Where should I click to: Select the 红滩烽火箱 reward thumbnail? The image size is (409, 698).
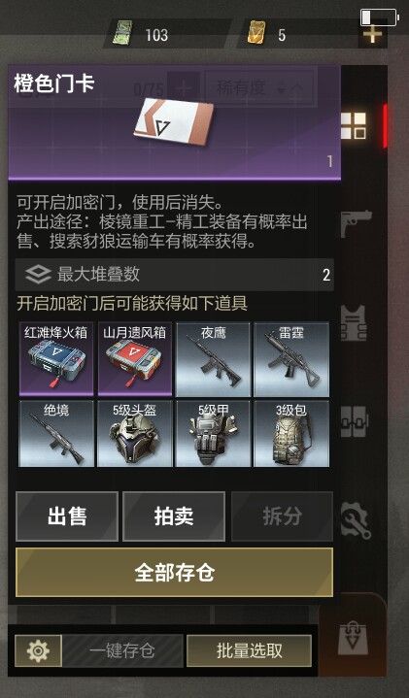pos(56,359)
